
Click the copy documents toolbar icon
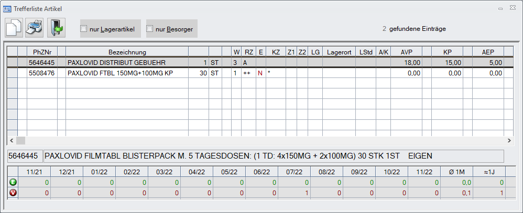tap(14, 28)
